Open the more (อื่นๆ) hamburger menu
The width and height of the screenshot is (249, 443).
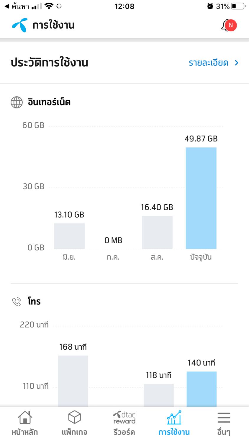[x=224, y=418]
